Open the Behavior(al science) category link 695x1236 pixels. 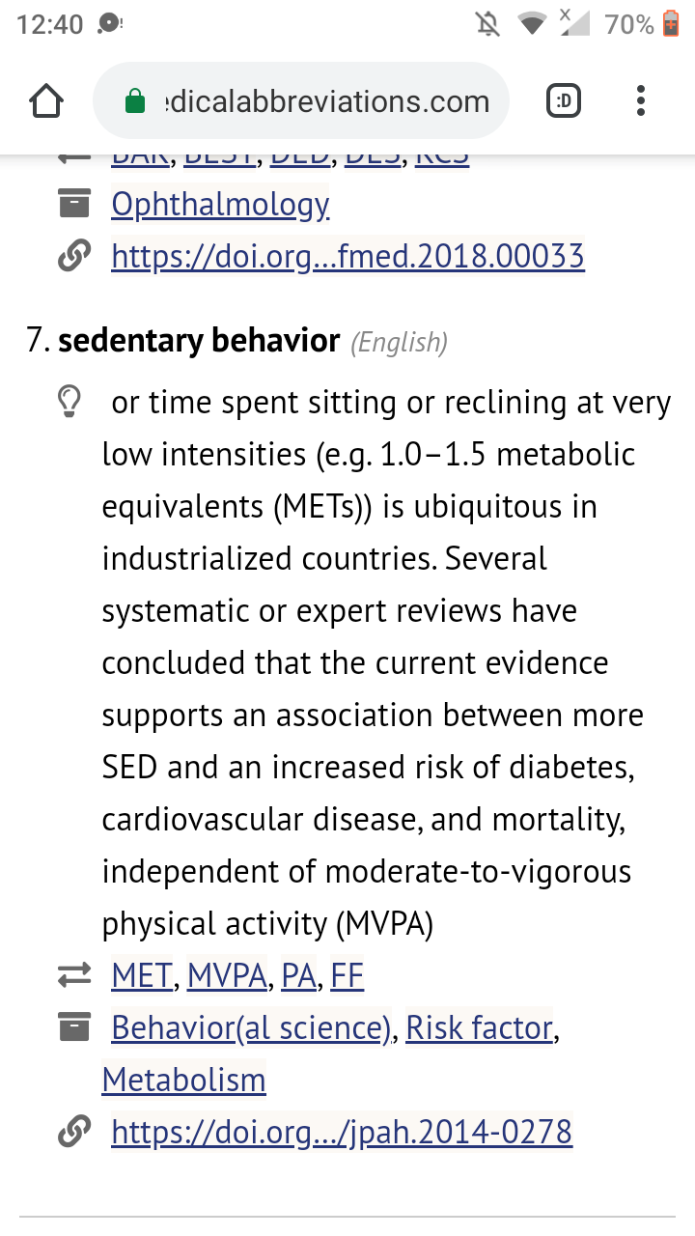tap(251, 1028)
